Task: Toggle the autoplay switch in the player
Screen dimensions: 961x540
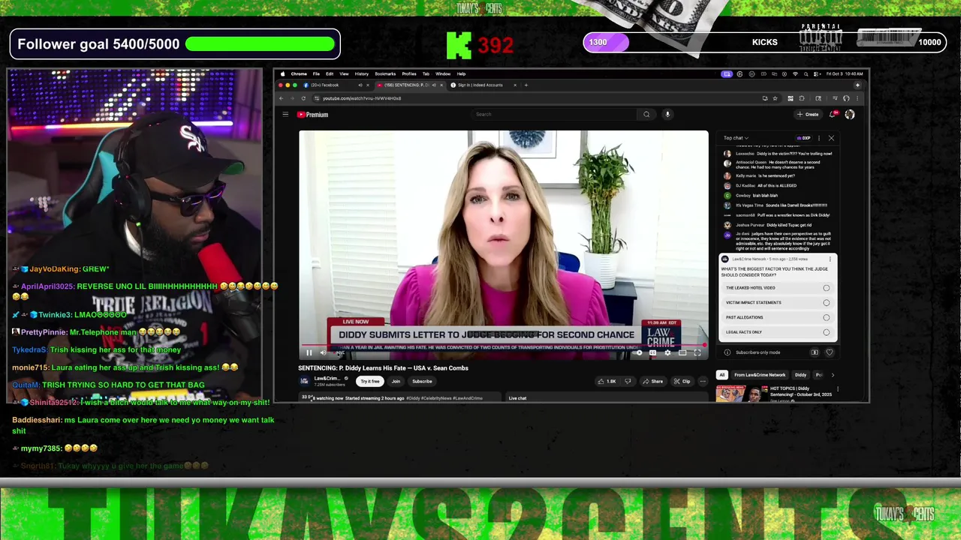Action: click(637, 352)
